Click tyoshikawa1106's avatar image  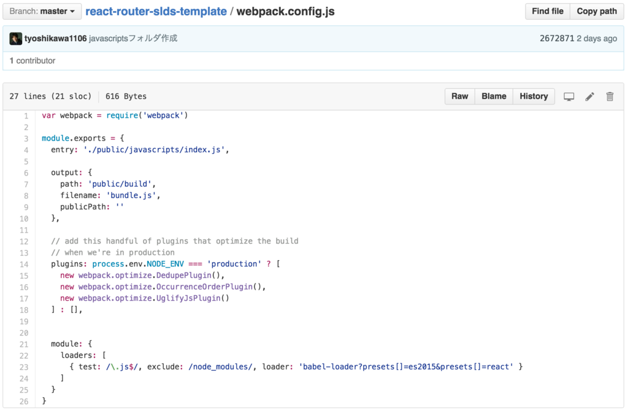coord(15,38)
